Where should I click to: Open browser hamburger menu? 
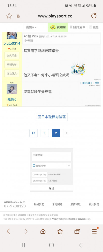point(94,231)
